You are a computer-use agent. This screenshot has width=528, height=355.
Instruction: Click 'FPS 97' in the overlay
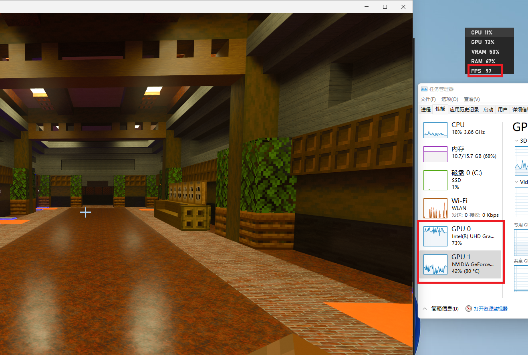pos(481,71)
